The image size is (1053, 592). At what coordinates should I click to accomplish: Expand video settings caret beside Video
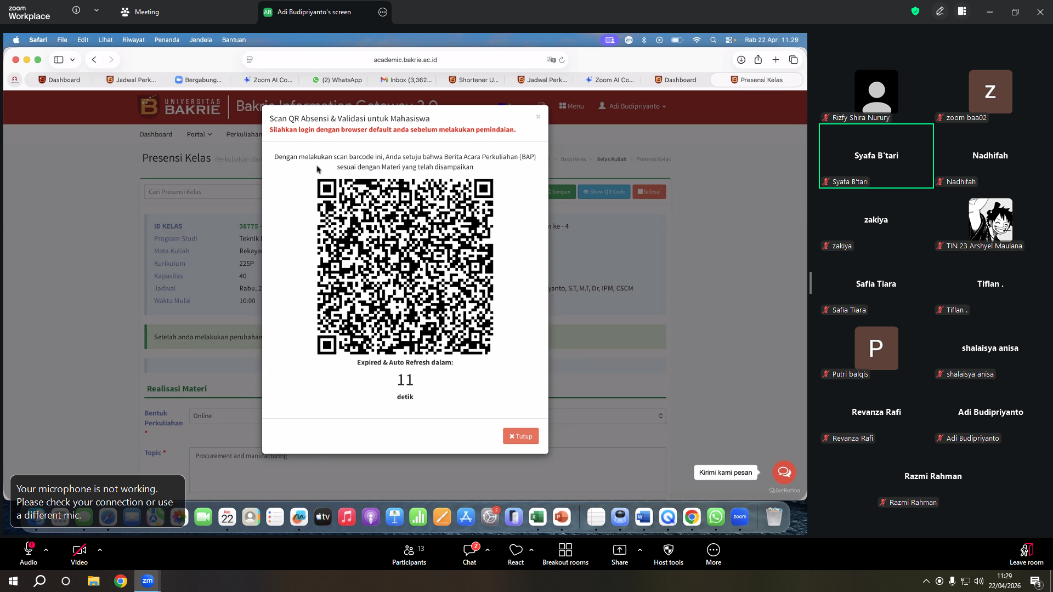click(x=100, y=549)
